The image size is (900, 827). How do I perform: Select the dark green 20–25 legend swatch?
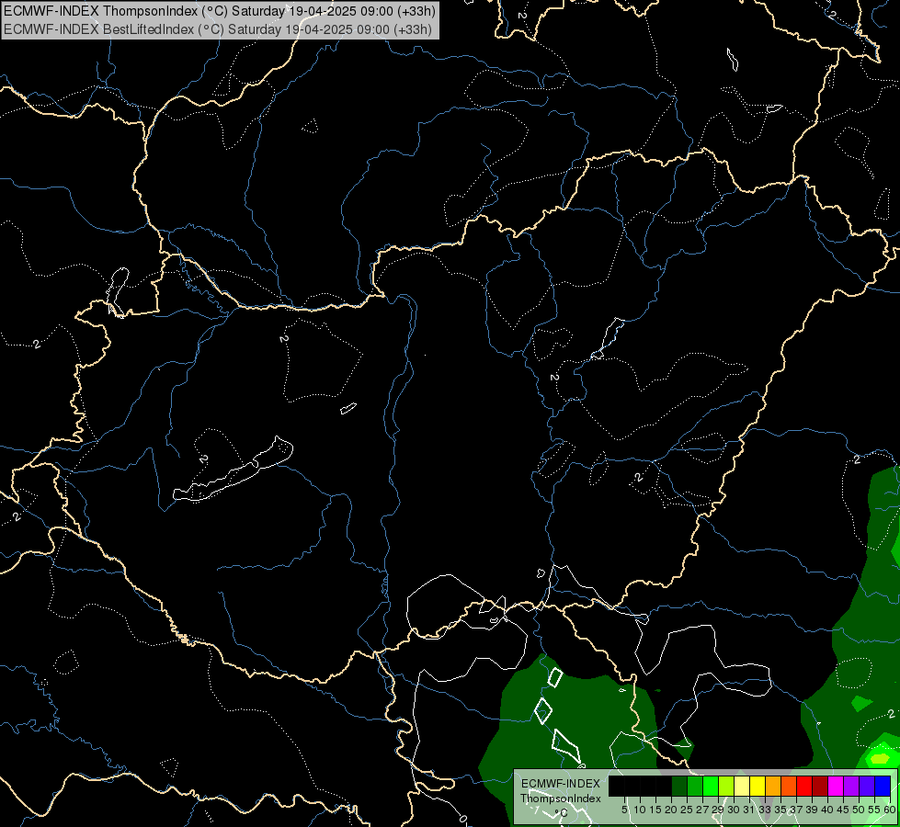[x=679, y=787]
